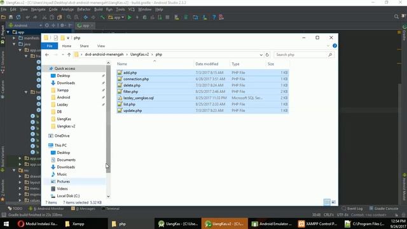Open the Share ribbon tab
Image resolution: width=407 pixels, height=229 pixels.
84,46
